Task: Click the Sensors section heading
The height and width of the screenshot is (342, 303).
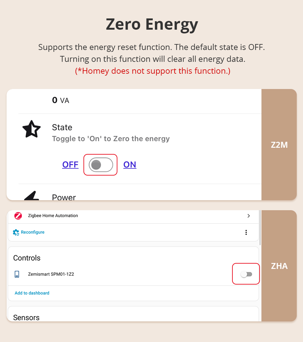Action: (x=26, y=317)
